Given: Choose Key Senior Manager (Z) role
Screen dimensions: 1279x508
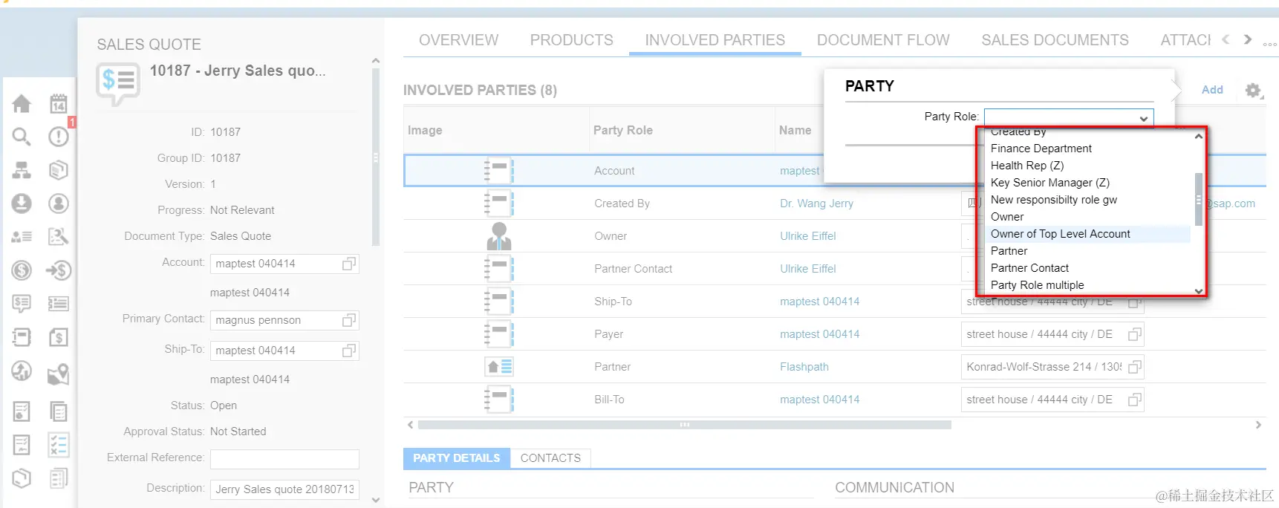Looking at the screenshot, I should (1049, 183).
